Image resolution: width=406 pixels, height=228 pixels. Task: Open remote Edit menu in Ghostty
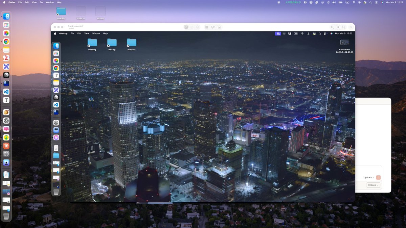pos(79,33)
